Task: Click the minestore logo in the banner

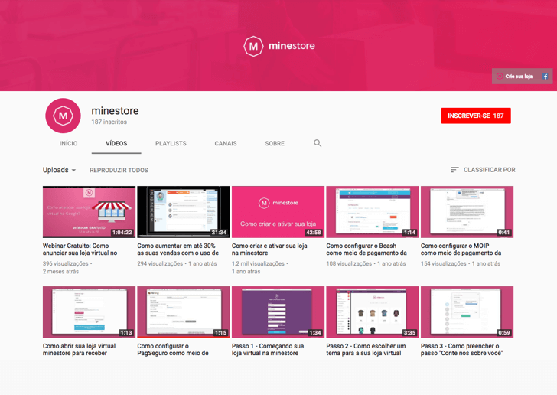Action: tap(279, 46)
